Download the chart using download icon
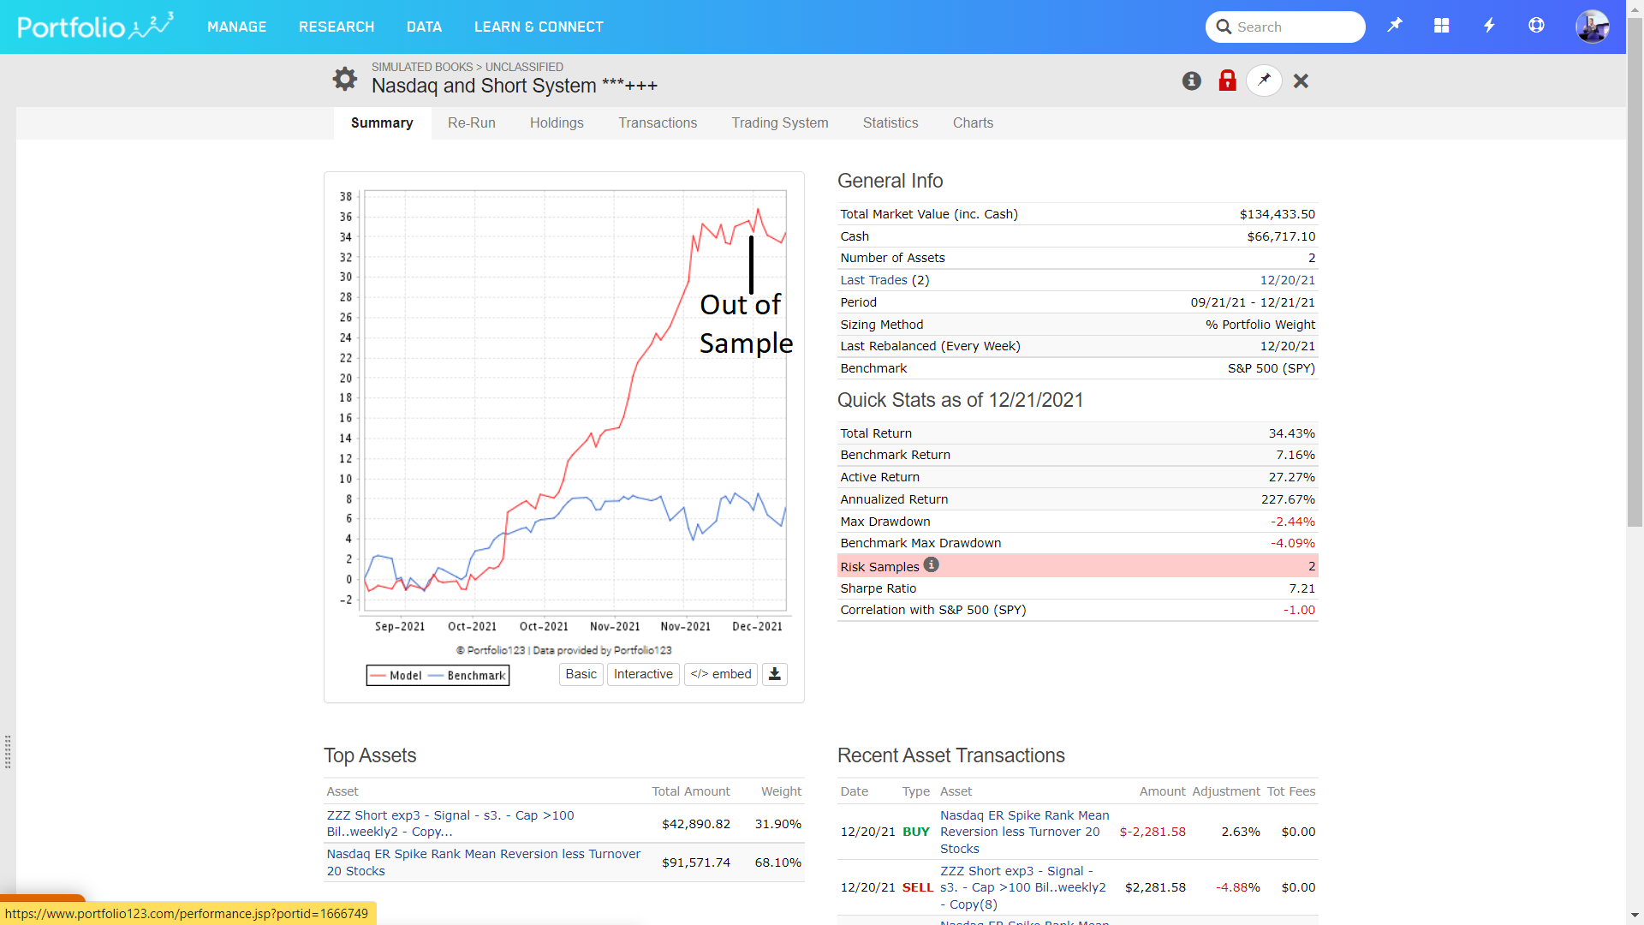Screen dimensions: 1644x925 point(774,674)
